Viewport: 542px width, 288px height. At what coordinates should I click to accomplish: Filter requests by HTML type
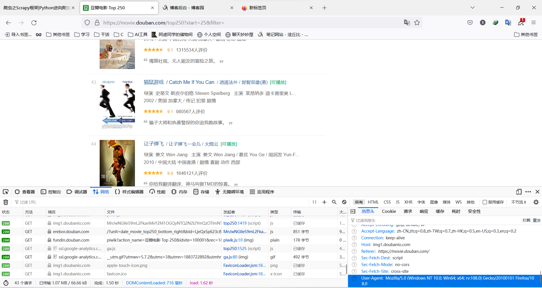[373, 202]
